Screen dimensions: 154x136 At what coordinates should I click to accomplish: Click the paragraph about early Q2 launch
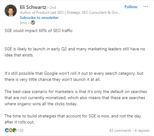tap(75, 52)
